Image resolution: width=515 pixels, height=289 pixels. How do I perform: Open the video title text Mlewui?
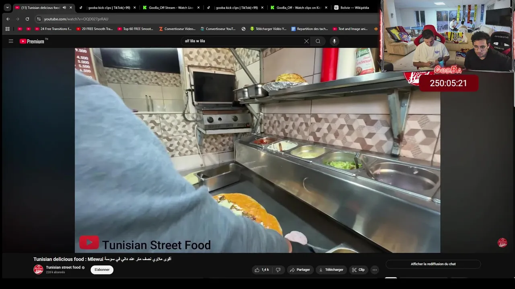point(103,259)
